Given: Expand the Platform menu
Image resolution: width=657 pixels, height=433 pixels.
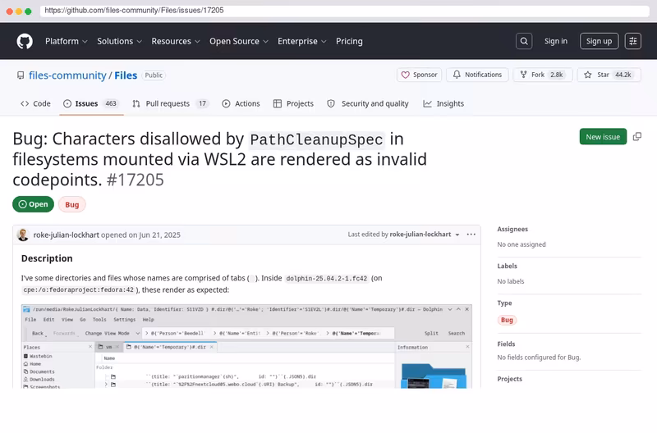Looking at the screenshot, I should (x=67, y=42).
